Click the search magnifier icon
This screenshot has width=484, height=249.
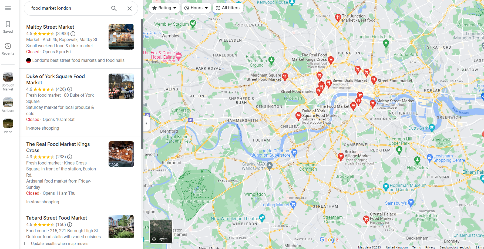[x=114, y=8]
